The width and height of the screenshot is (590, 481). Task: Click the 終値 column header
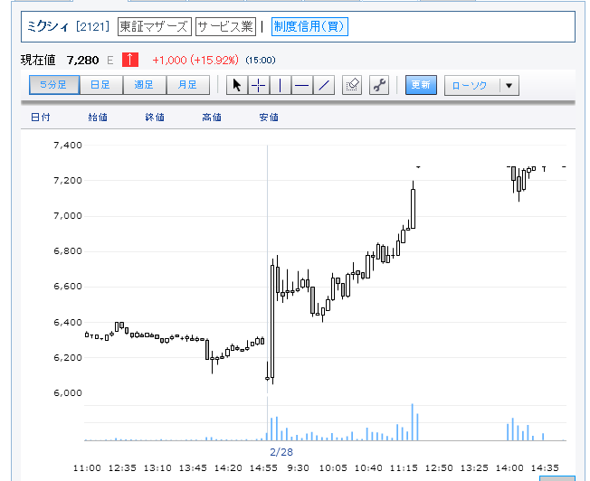(155, 118)
